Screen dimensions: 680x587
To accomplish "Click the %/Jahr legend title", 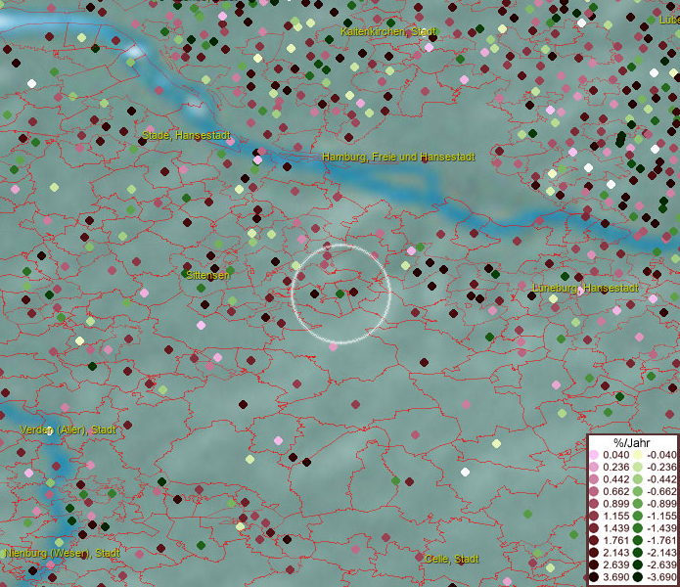I will pos(632,442).
